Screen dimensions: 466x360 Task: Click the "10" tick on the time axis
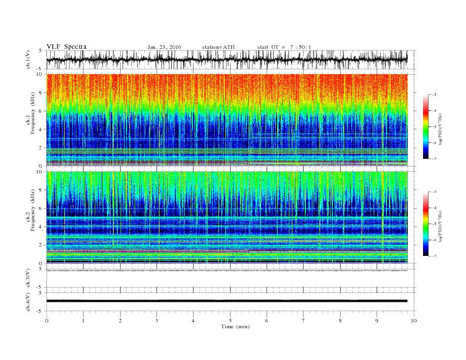(x=414, y=321)
